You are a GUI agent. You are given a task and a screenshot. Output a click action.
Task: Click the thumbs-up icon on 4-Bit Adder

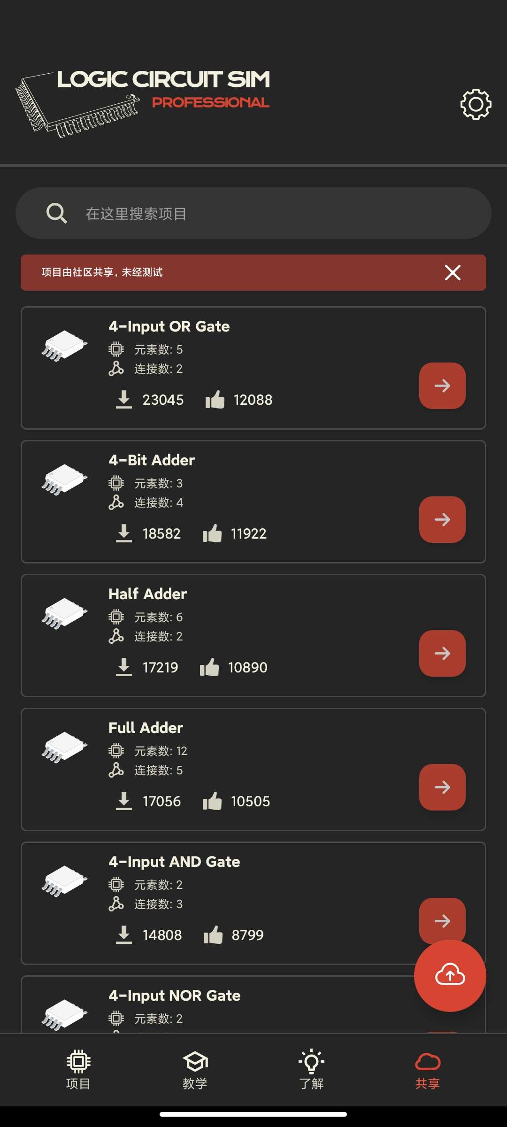tap(212, 533)
